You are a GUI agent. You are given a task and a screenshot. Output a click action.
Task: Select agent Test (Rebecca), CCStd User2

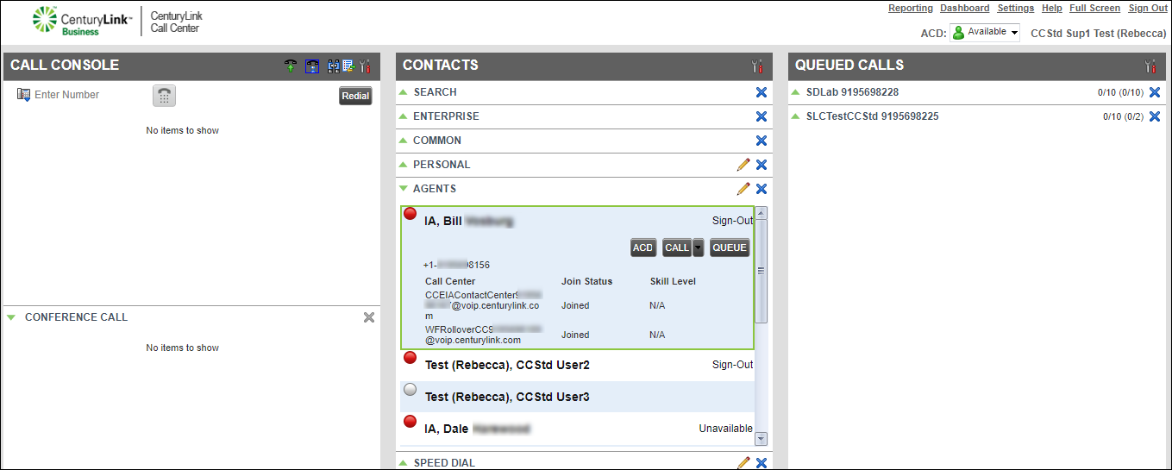click(578, 365)
